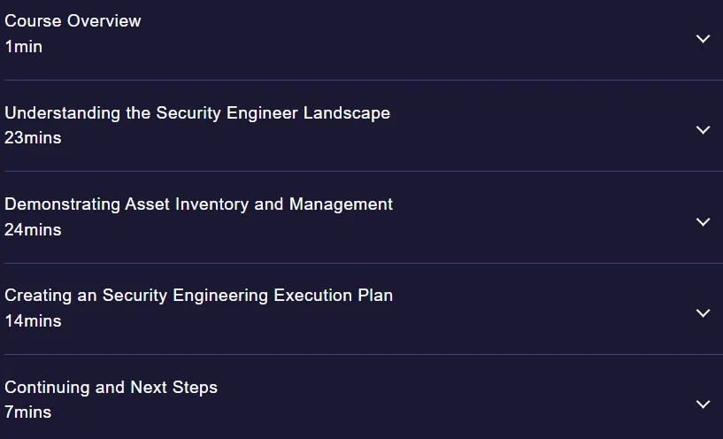Click the word Overview in first section
The height and width of the screenshot is (439, 723).
pos(104,20)
